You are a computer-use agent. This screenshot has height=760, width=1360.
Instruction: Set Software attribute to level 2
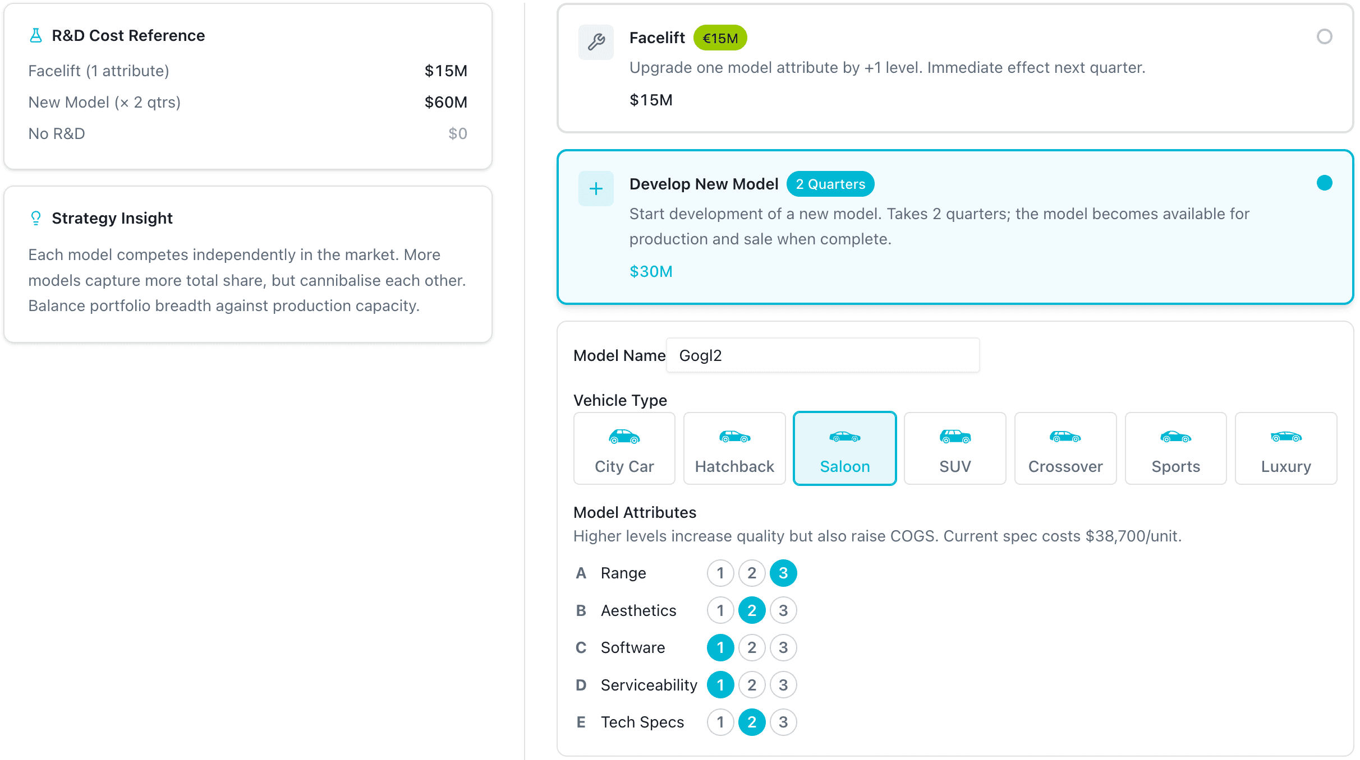pos(752,647)
